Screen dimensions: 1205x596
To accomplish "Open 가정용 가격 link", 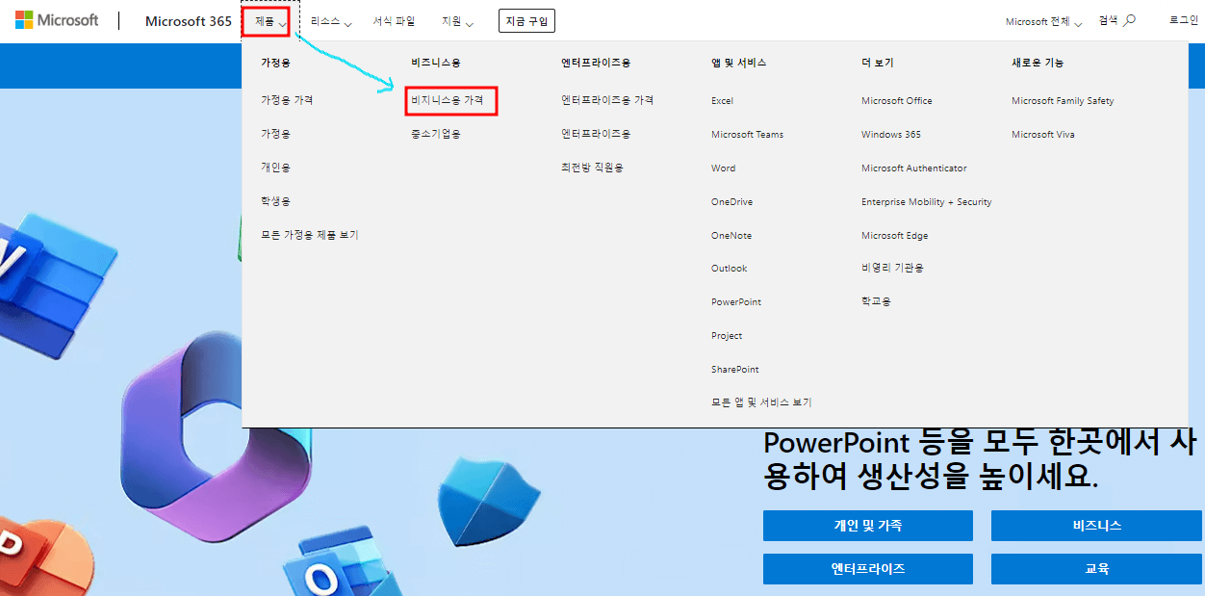I will (287, 100).
